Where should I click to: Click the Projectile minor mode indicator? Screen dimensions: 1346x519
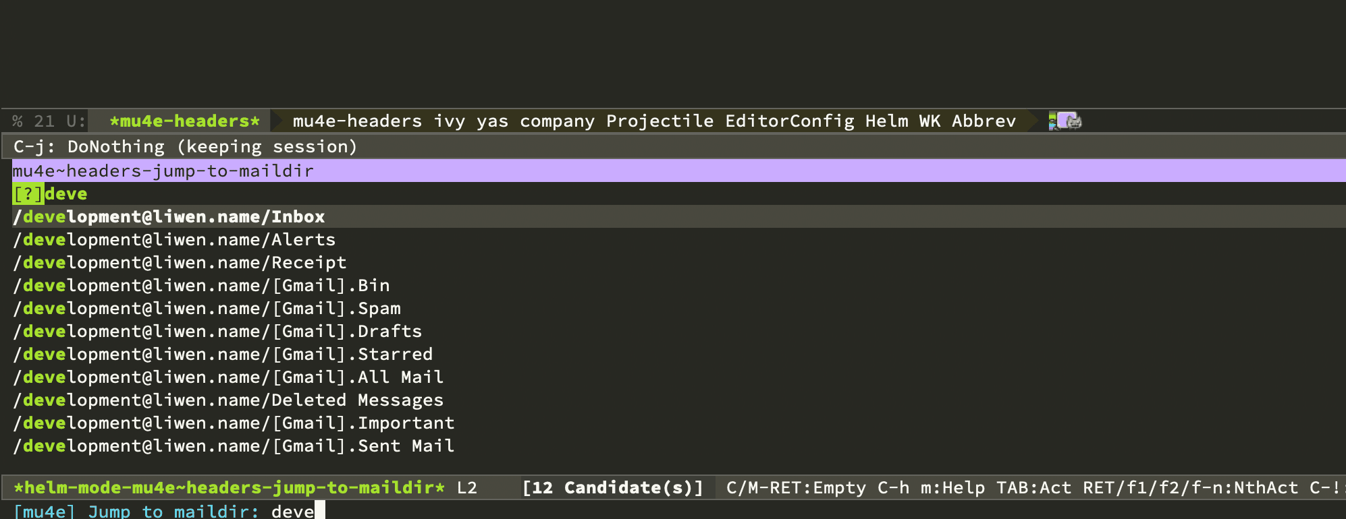(659, 121)
